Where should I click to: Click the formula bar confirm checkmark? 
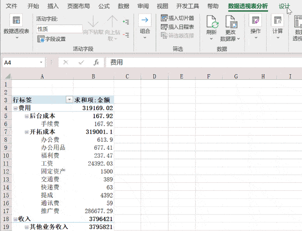(x=81, y=62)
